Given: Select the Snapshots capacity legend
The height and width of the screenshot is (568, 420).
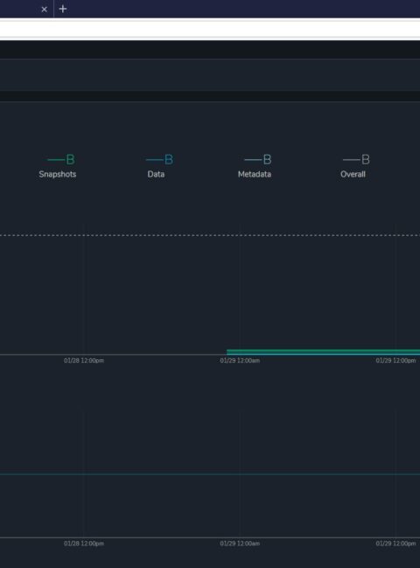Looking at the screenshot, I should point(58,174).
